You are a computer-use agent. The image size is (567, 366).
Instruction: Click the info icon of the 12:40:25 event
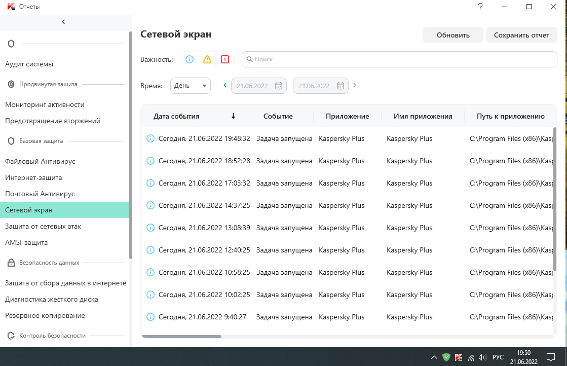pyautogui.click(x=150, y=250)
